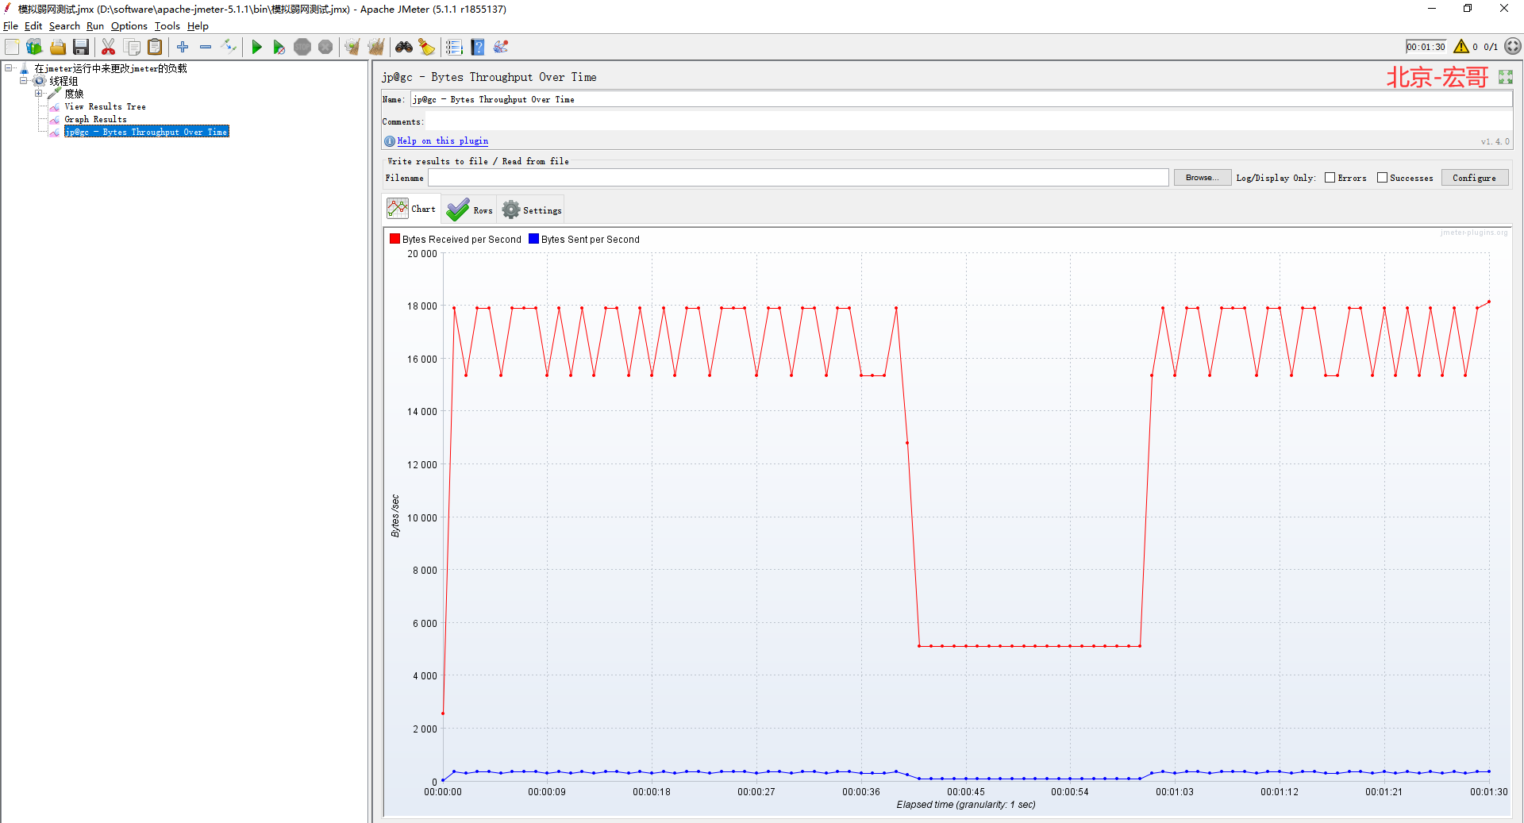Collapse the 线程组 thread group node
The height and width of the screenshot is (823, 1524).
(x=24, y=81)
